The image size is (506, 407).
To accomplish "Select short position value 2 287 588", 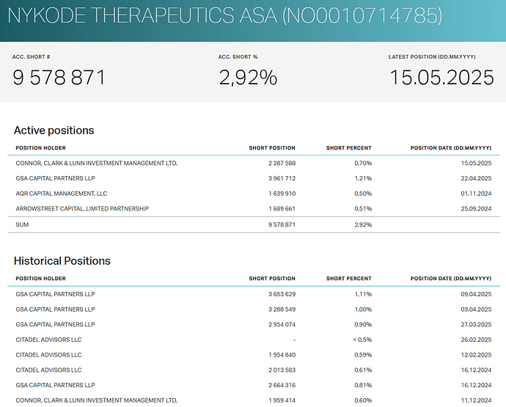I will click(x=282, y=164).
